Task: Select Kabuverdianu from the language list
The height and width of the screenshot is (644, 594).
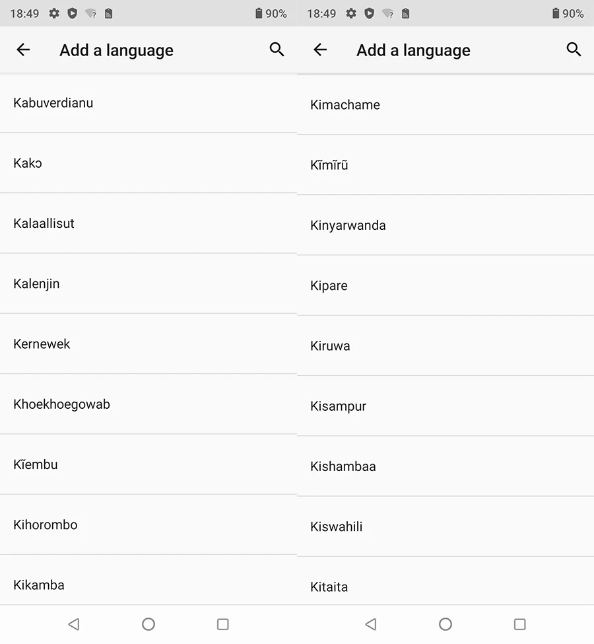Action: pyautogui.click(x=53, y=103)
